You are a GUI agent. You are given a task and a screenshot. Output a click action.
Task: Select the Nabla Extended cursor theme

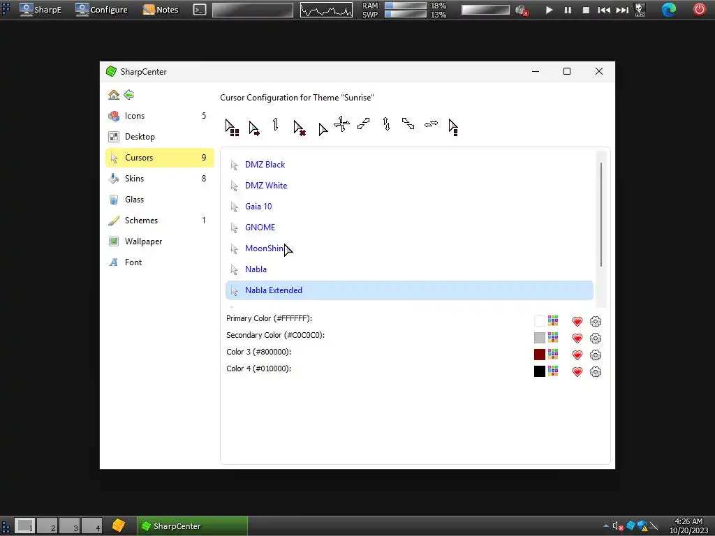click(x=409, y=290)
